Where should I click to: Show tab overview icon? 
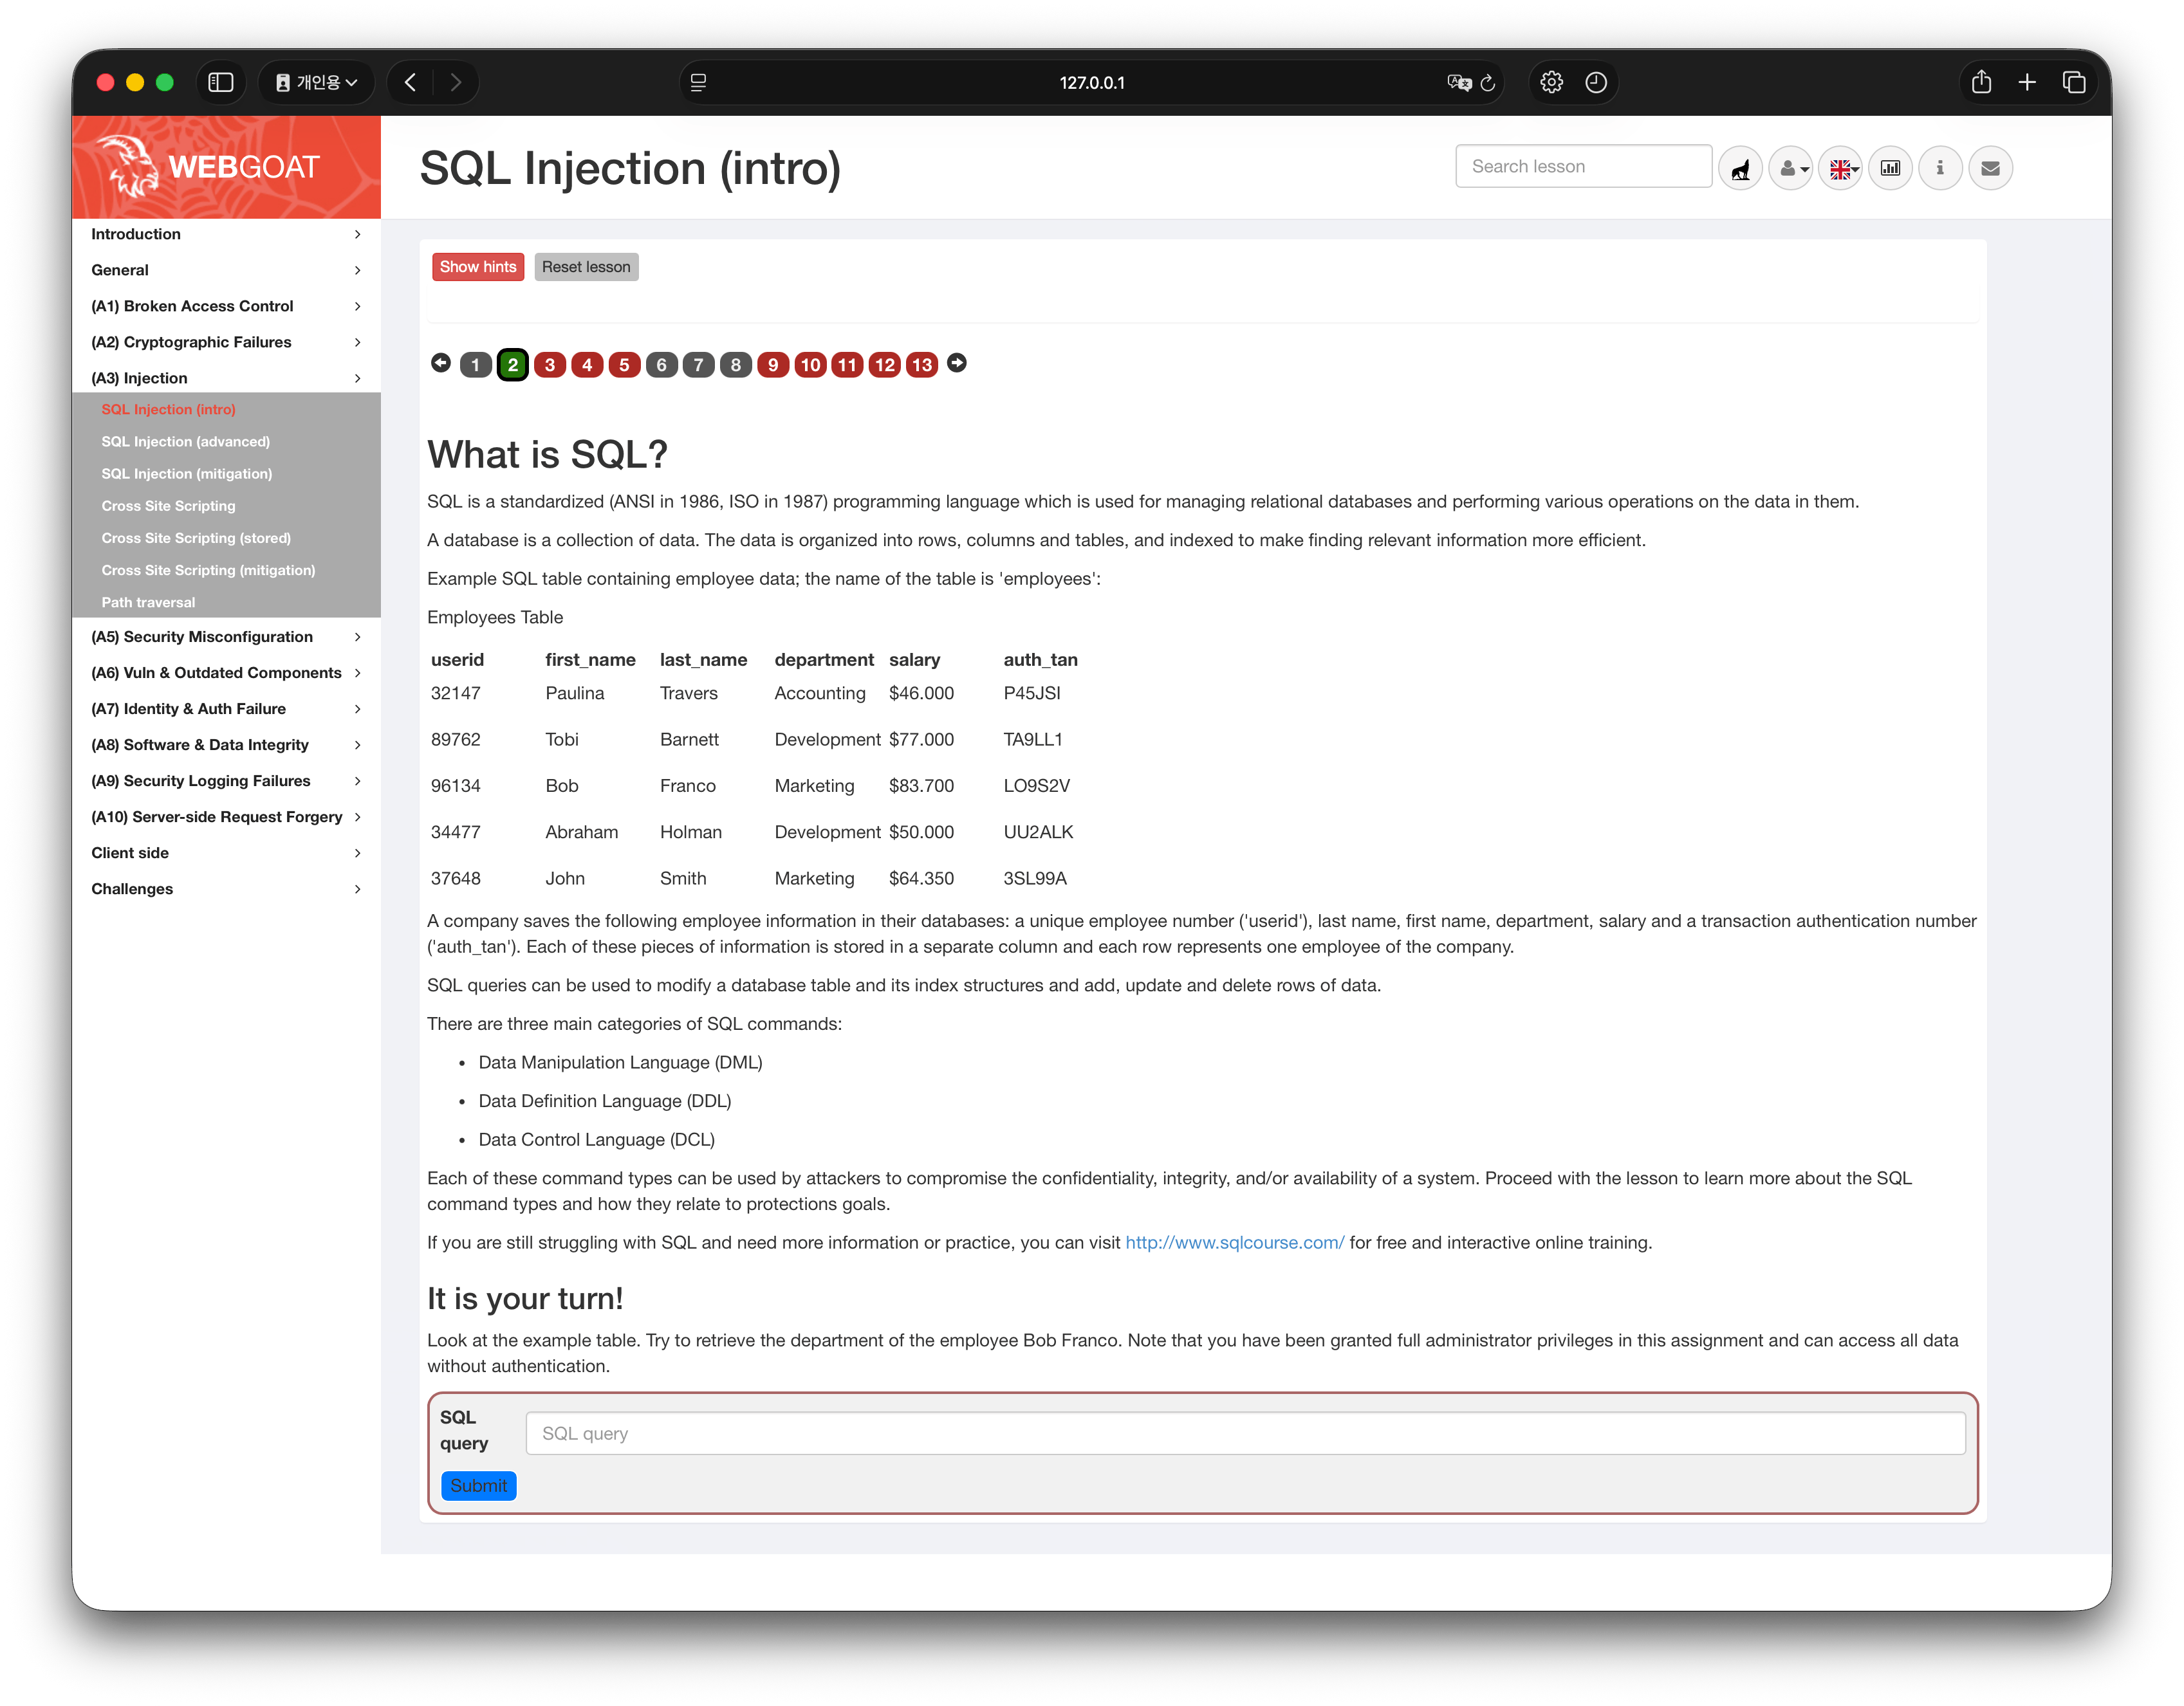tap(2074, 82)
